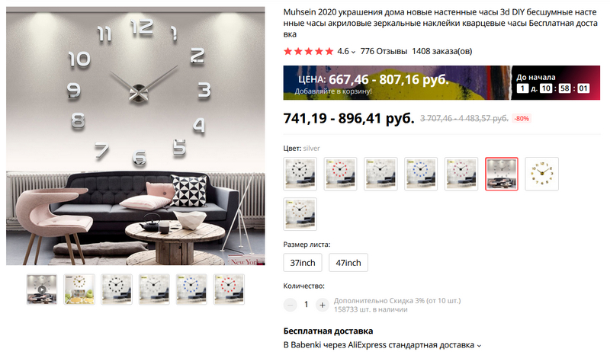Image resolution: width=610 pixels, height=352 pixels.
Task: Decrease quantity with the minus button
Action: 291,305
